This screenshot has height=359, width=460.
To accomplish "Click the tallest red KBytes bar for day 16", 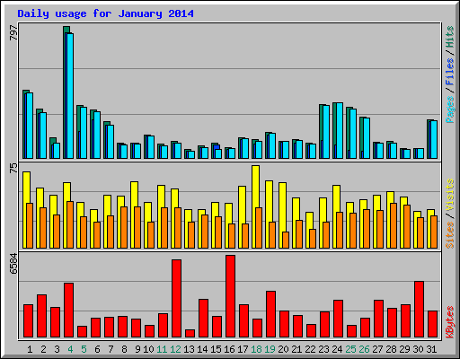I will click(x=230, y=296).
